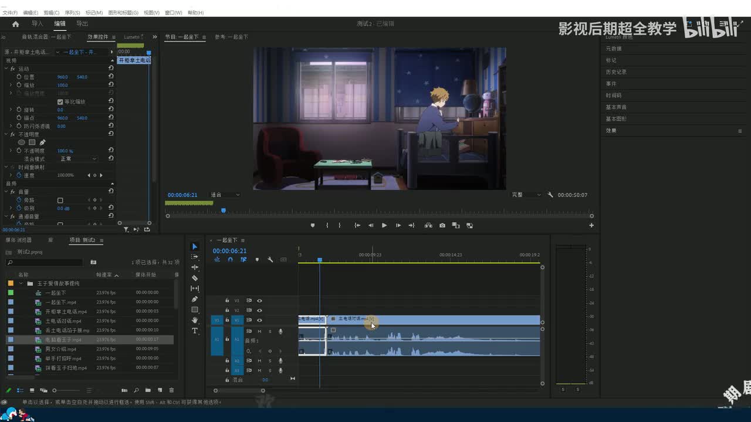Open 音轨混合器 panel tab
The width and height of the screenshot is (751, 422).
(x=46, y=37)
